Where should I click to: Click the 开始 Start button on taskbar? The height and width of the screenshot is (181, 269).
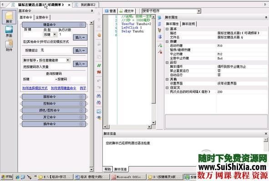point(6,176)
